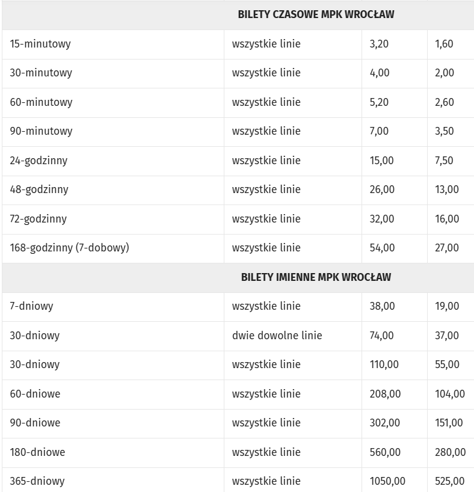
Task: Click the 32,00 price for 72-godzinny
Action: coord(382,219)
